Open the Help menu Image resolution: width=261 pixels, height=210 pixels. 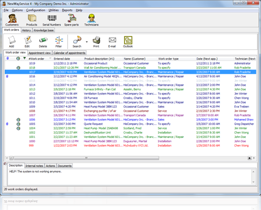coord(79,10)
